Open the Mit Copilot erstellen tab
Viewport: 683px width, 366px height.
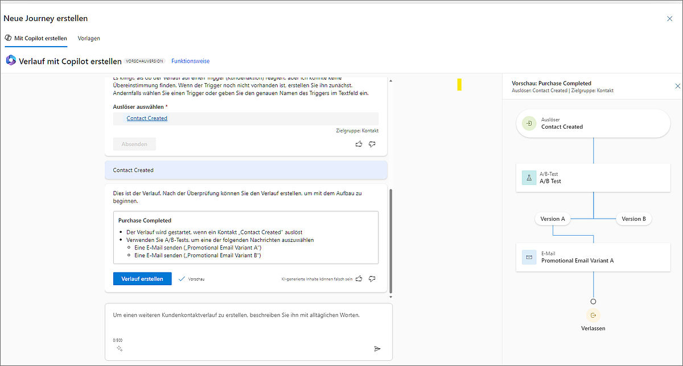tap(36, 38)
